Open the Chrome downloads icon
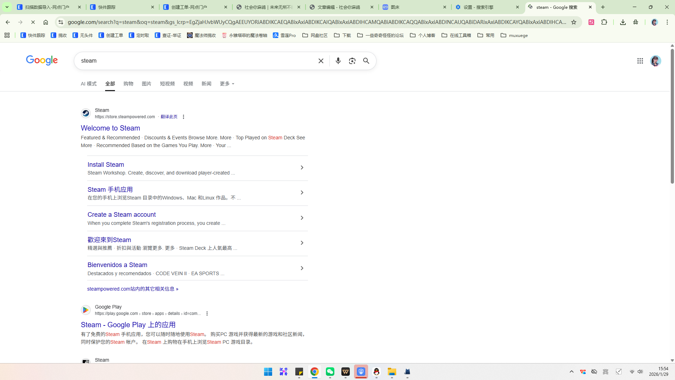The image size is (675, 380). point(623,22)
